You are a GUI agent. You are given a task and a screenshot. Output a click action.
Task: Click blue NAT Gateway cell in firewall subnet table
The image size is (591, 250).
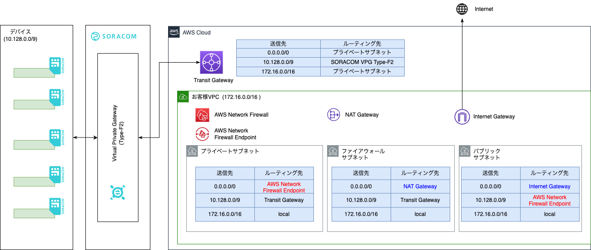click(x=420, y=186)
